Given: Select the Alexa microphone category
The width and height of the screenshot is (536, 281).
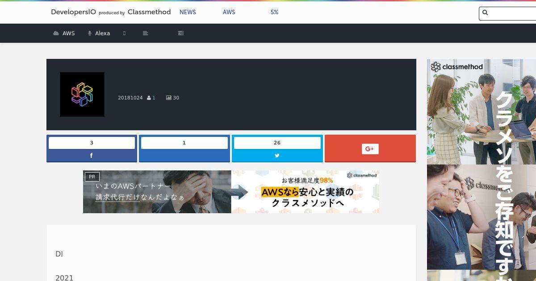Looking at the screenshot, I should [x=99, y=33].
